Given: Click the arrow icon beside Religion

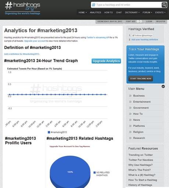Looking at the screenshot, I should [130, 132].
